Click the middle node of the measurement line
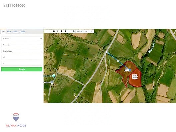 pos(118,61)
